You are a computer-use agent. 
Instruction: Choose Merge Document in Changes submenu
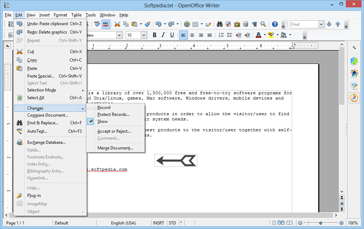coord(116,148)
